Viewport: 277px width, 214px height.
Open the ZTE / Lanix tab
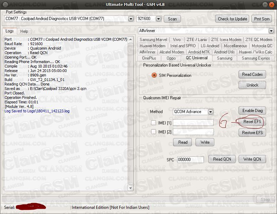[197, 40]
